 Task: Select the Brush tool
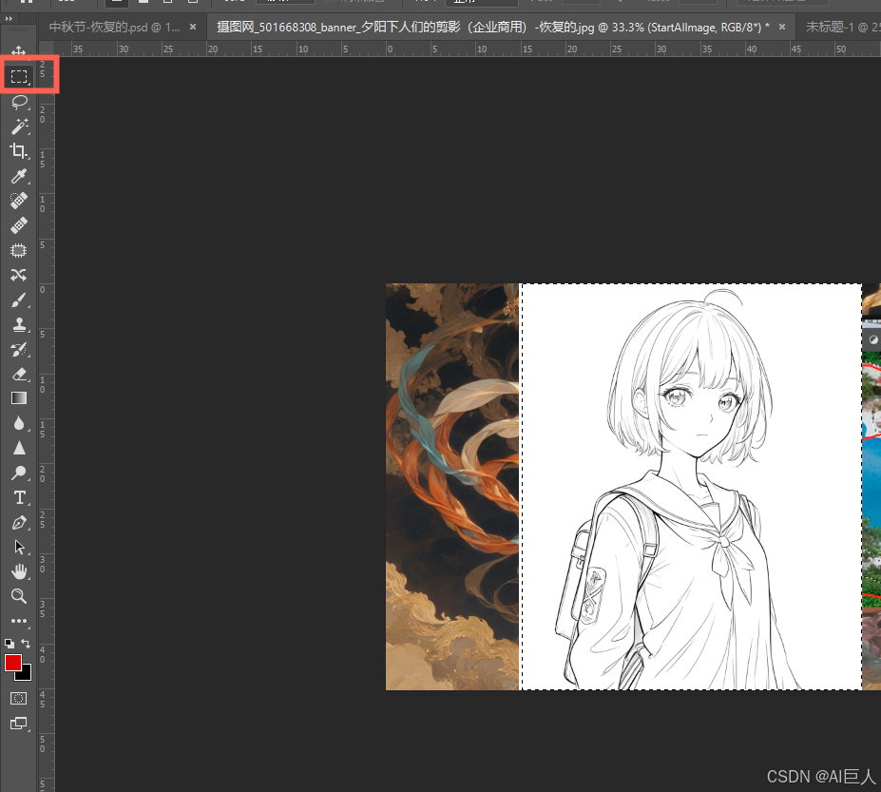point(19,300)
